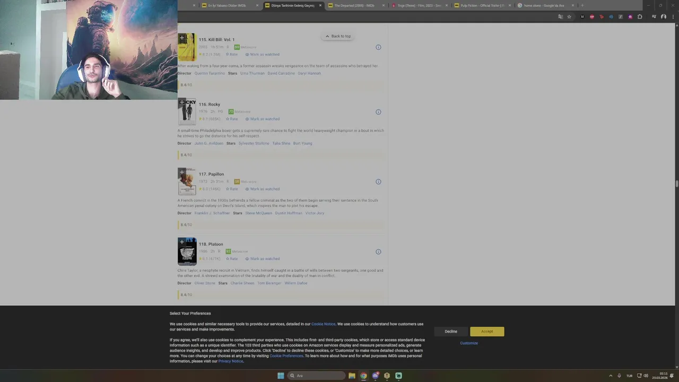679x382 pixels.
Task: Click Rocky poster thumbnail
Action: point(187,112)
